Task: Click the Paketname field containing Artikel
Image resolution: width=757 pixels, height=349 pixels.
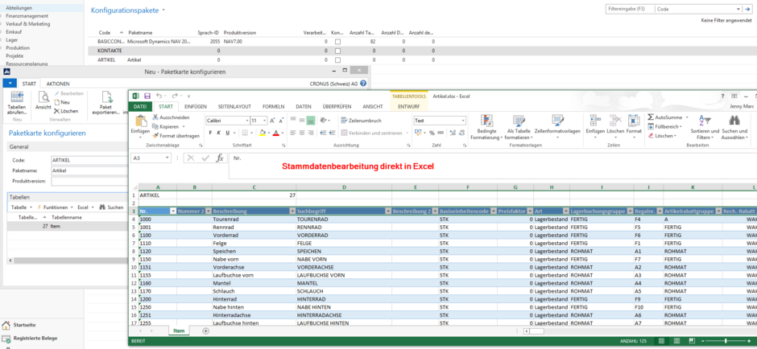Action: pyautogui.click(x=90, y=170)
